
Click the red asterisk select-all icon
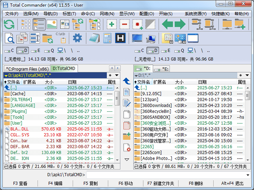[x=138, y=24]
